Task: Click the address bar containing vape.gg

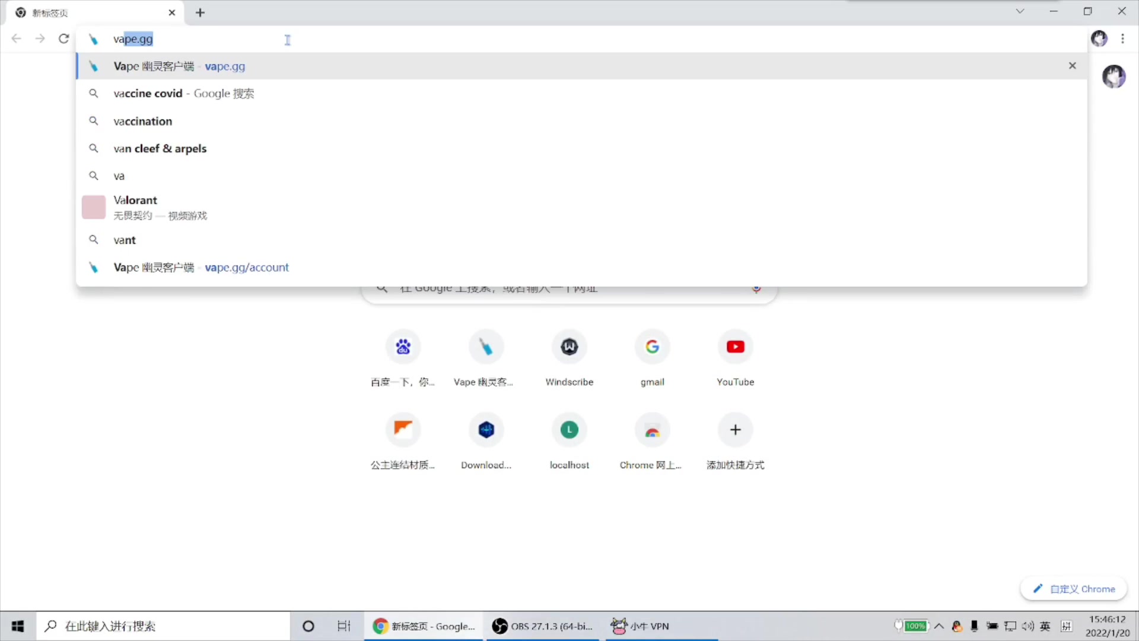Action: [x=581, y=39]
